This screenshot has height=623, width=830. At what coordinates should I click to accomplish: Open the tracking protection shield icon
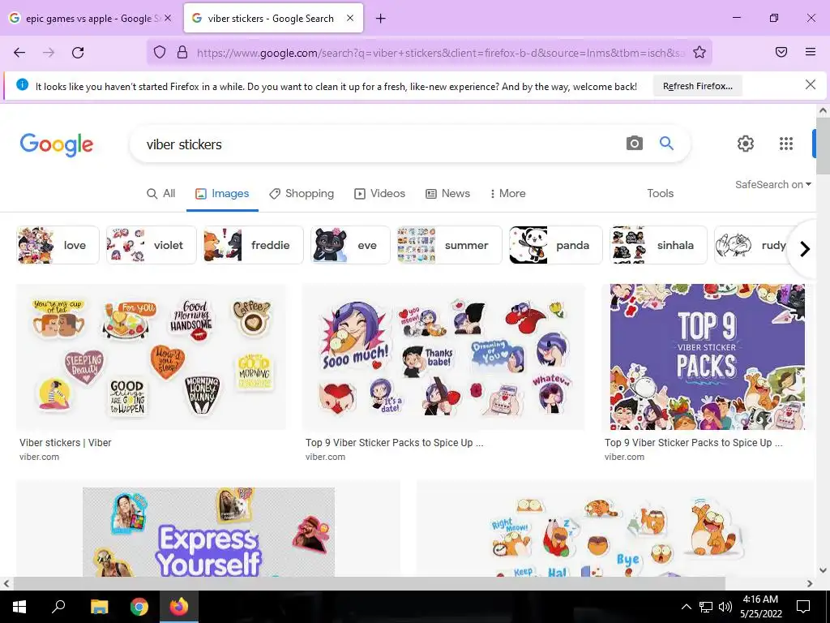[x=160, y=53]
